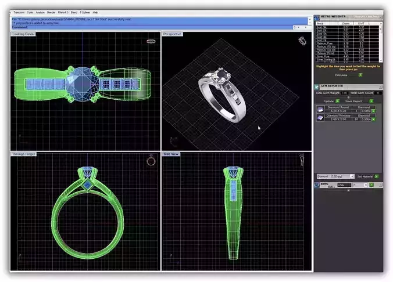Select the Diamond Round 5.20 x 5.20 entry
Image resolution: width=393 pixels, height=282 pixels.
338,109
